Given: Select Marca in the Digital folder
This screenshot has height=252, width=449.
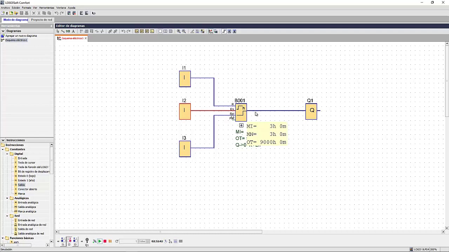Looking at the screenshot, I should [21, 194].
